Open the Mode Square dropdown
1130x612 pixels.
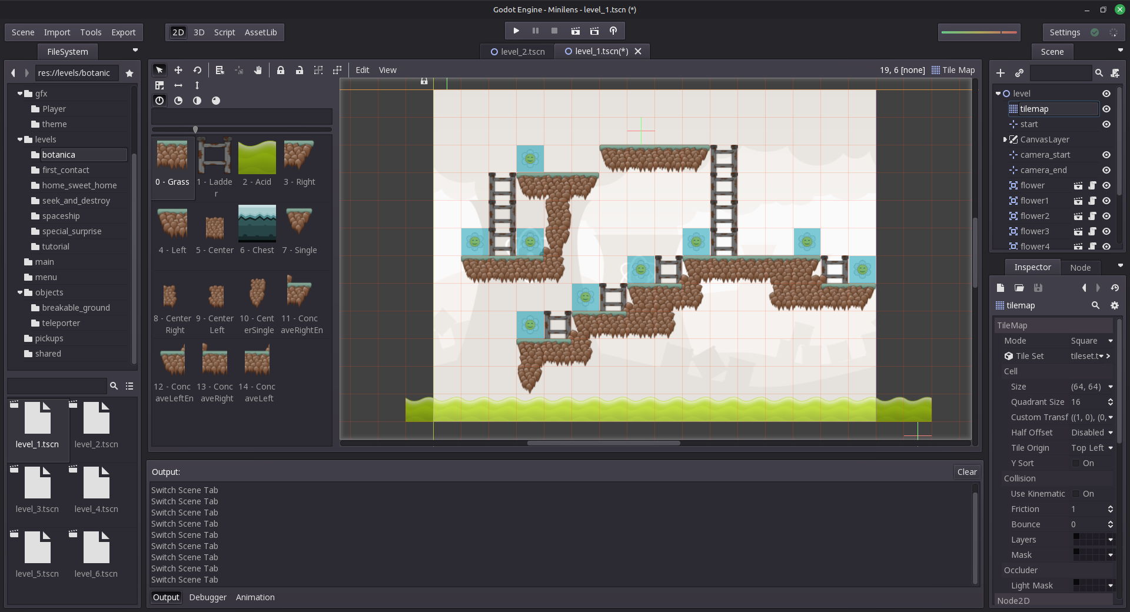pos(1091,341)
